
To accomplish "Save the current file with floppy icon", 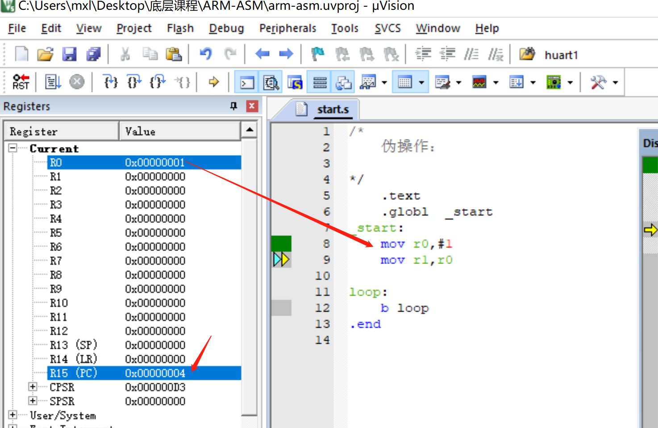I will pyautogui.click(x=69, y=54).
